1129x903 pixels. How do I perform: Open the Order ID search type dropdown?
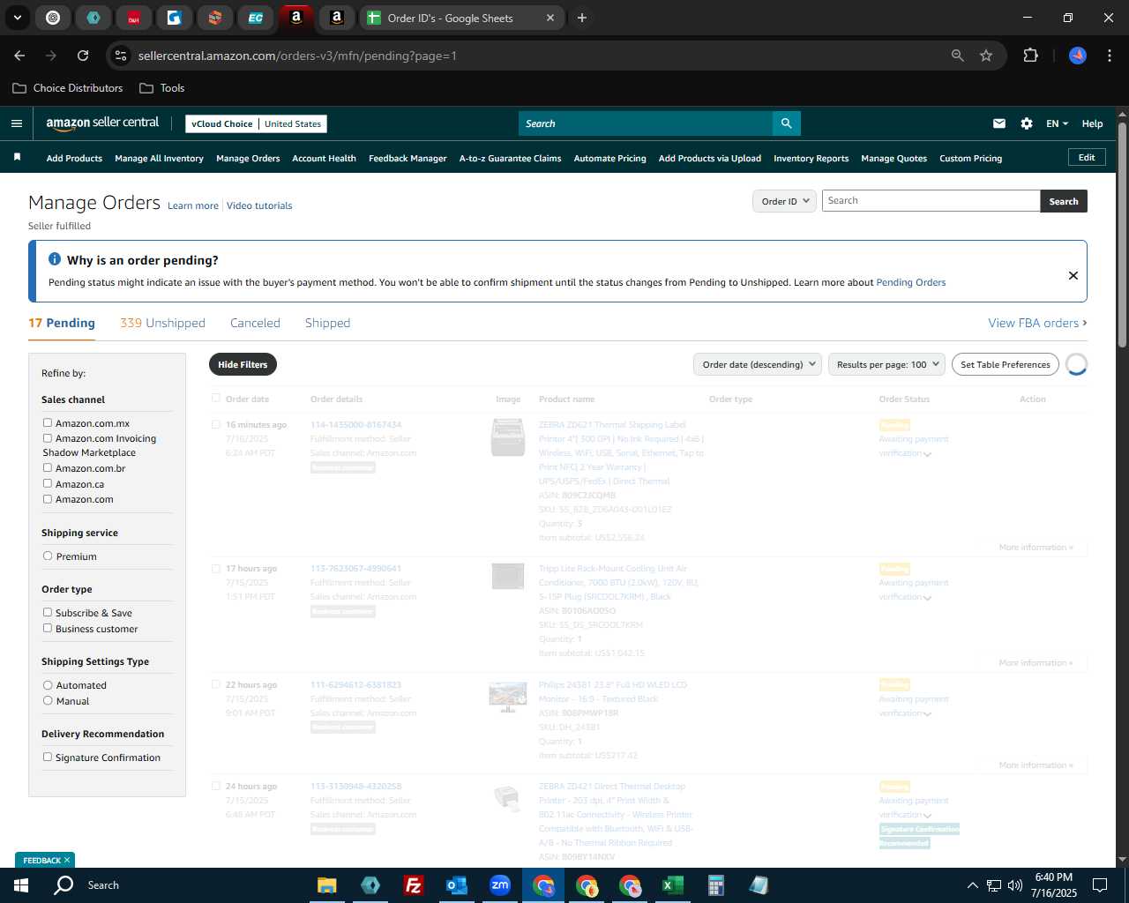pos(784,201)
